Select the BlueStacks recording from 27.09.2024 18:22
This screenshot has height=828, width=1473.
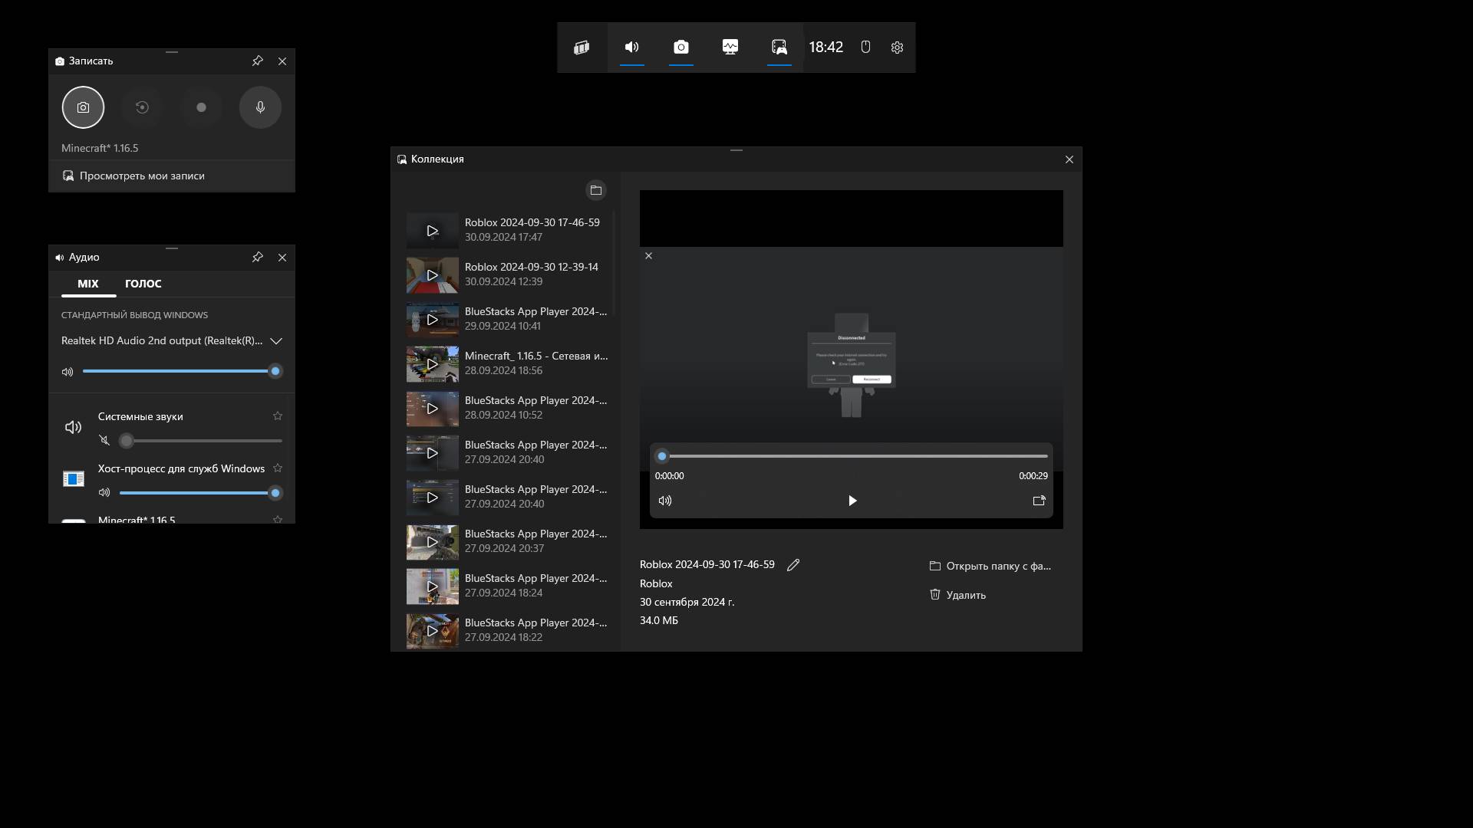tap(508, 630)
